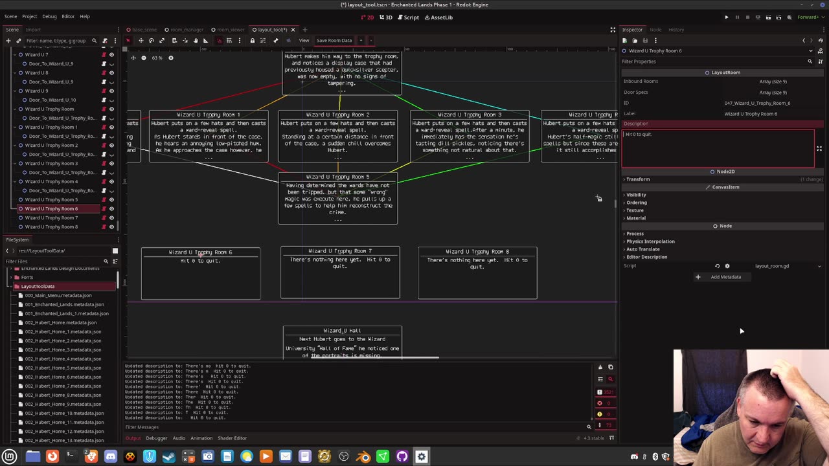Image resolution: width=829 pixels, height=466 pixels.
Task: Expand the Physics Interpolation section
Action: (x=650, y=241)
